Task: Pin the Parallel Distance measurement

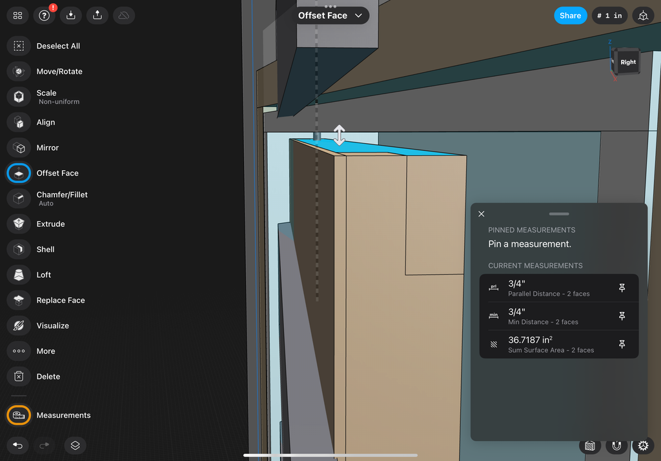Action: point(622,288)
